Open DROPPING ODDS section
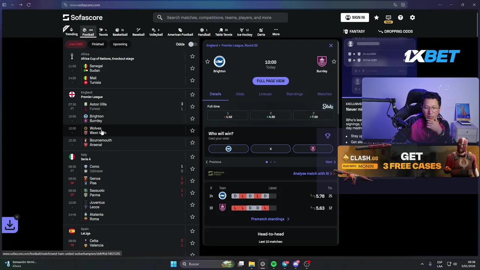The image size is (480, 270). pos(396,31)
